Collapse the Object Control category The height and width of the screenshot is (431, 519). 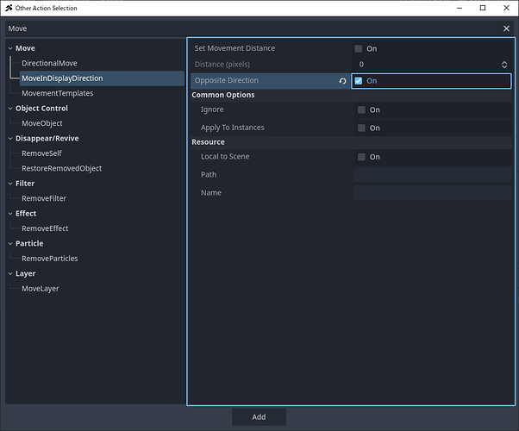[x=9, y=109]
